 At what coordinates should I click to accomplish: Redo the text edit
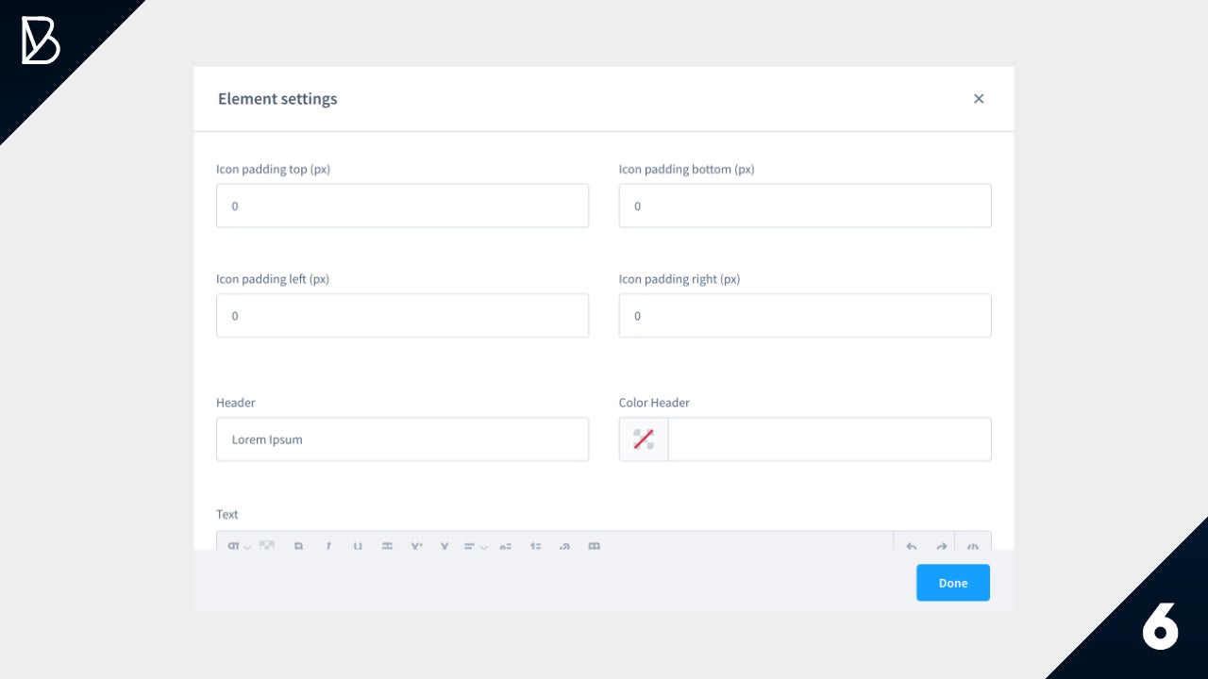coord(941,545)
